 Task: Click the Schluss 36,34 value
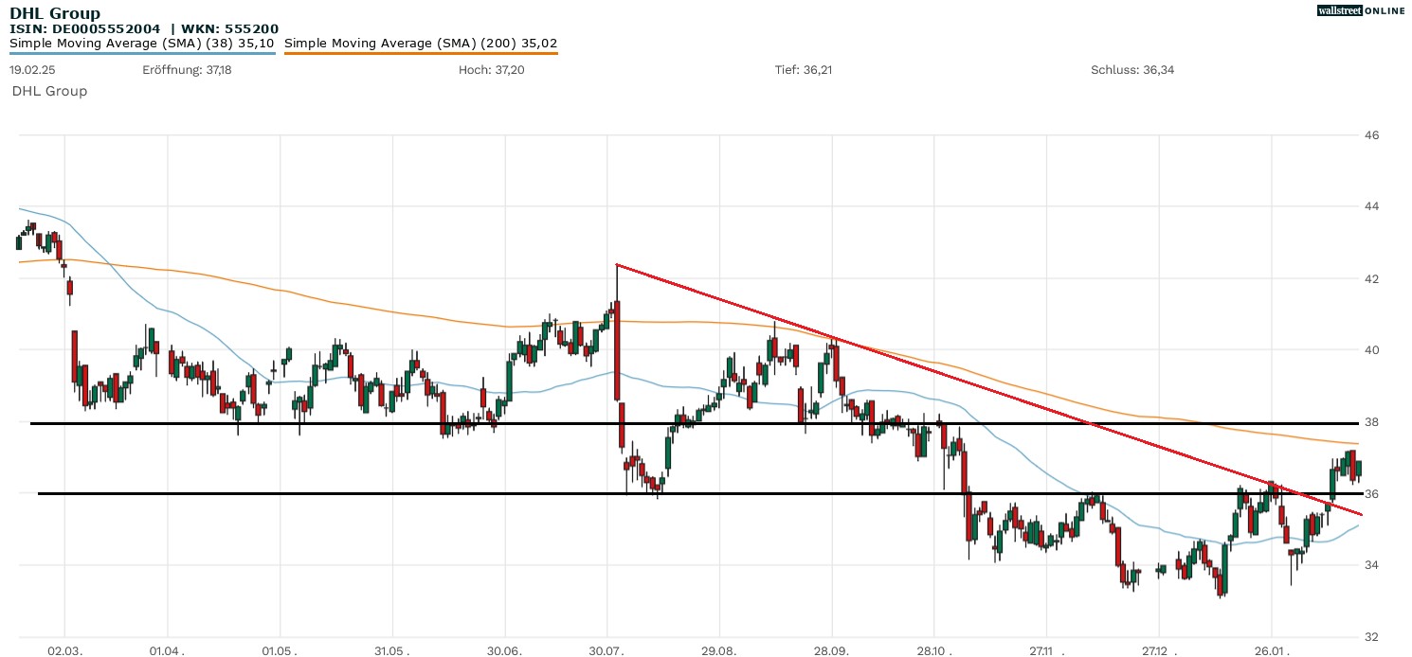pos(1132,70)
